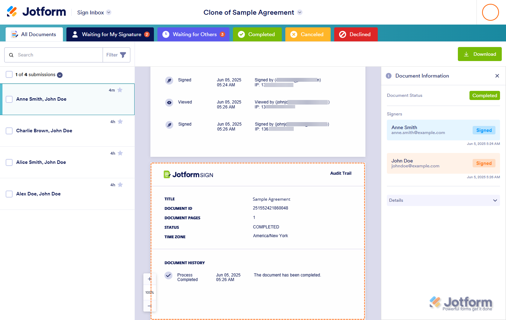
Task: Switch to Waiting for My Signature tab
Action: coord(110,34)
